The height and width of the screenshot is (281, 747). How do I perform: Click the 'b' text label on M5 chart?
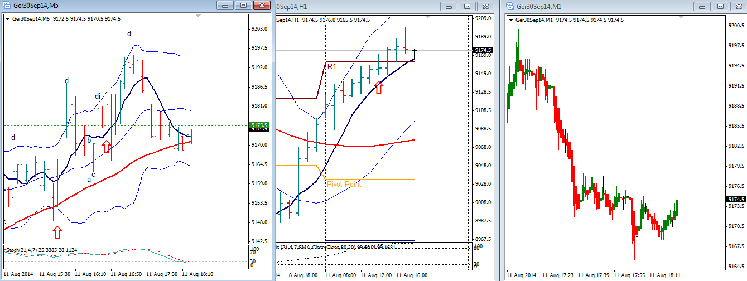click(x=88, y=142)
